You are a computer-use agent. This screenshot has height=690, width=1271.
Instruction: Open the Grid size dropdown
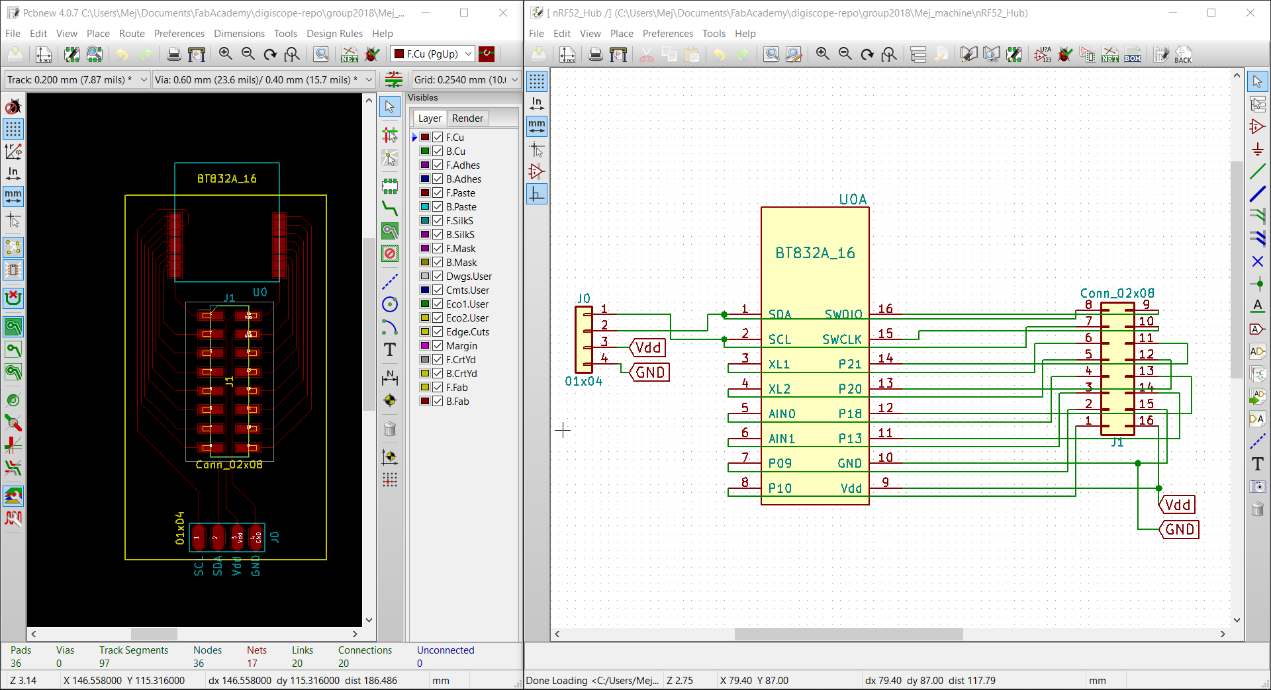tap(465, 80)
